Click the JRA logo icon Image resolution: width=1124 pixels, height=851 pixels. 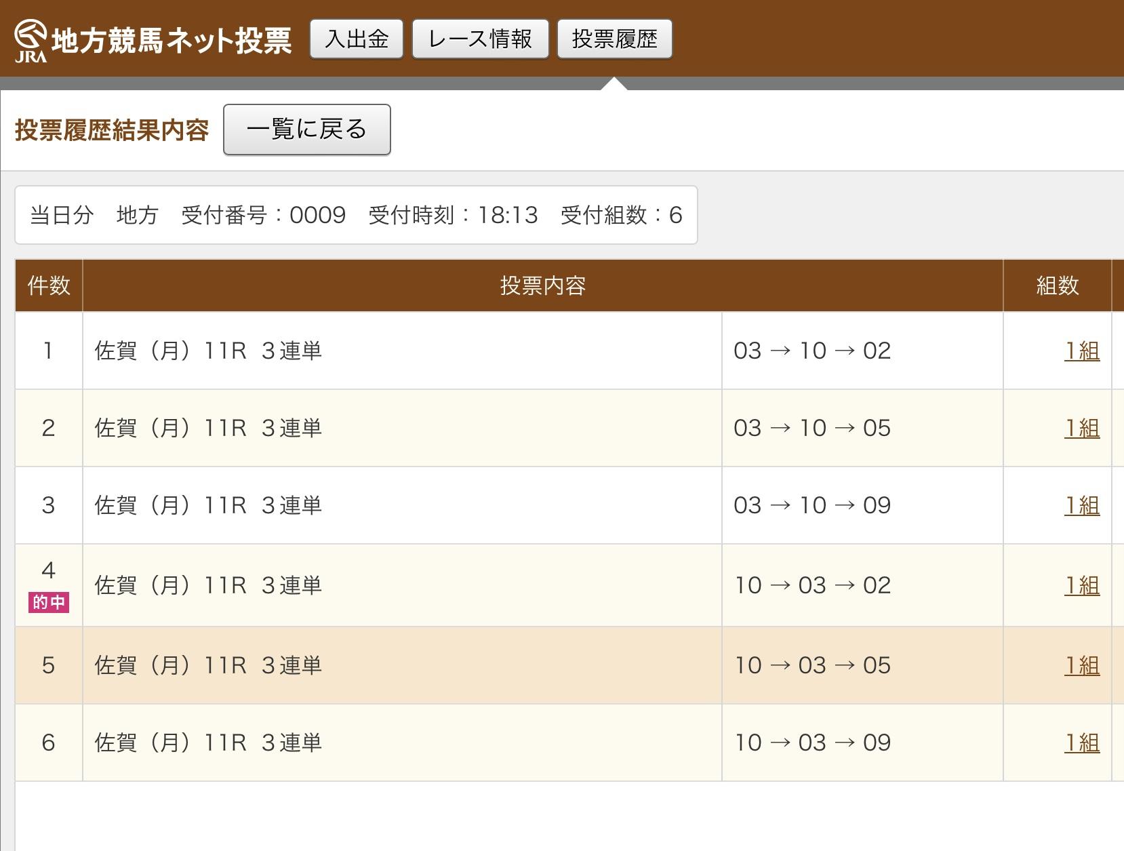[31, 40]
